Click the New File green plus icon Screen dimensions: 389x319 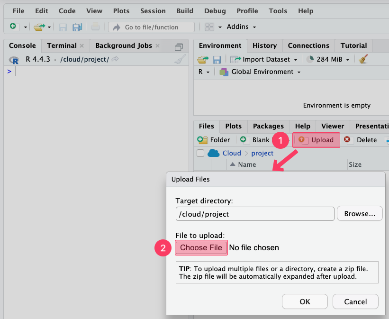pos(13,27)
